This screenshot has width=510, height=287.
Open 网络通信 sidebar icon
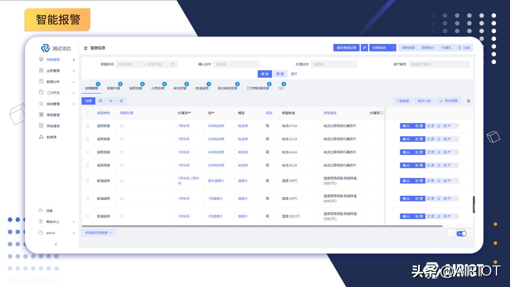coord(41,126)
